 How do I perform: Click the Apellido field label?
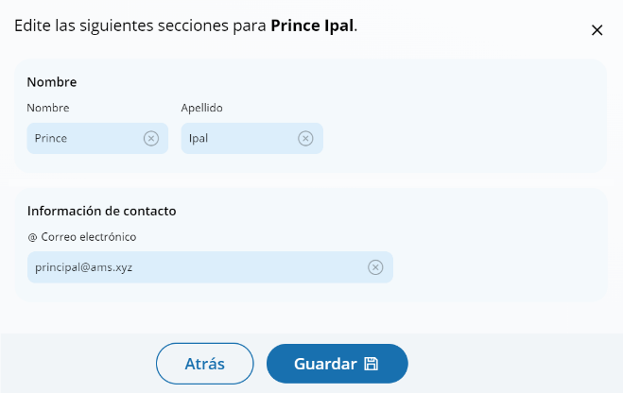click(x=201, y=108)
